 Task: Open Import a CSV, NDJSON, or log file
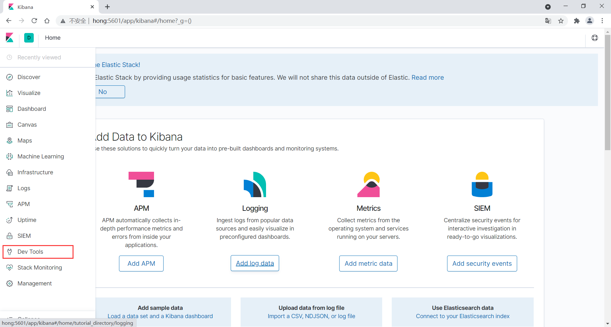[312, 316]
